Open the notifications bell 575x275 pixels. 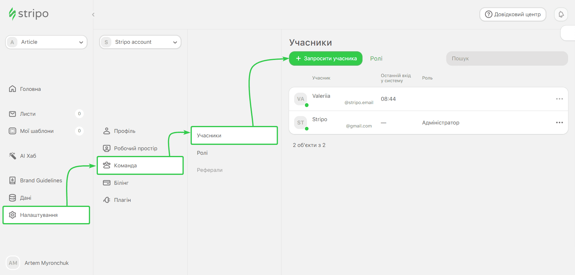point(561,14)
